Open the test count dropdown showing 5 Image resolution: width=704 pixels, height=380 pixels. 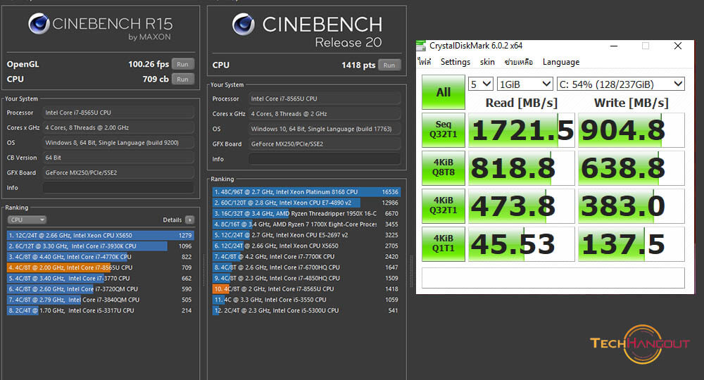click(x=480, y=84)
